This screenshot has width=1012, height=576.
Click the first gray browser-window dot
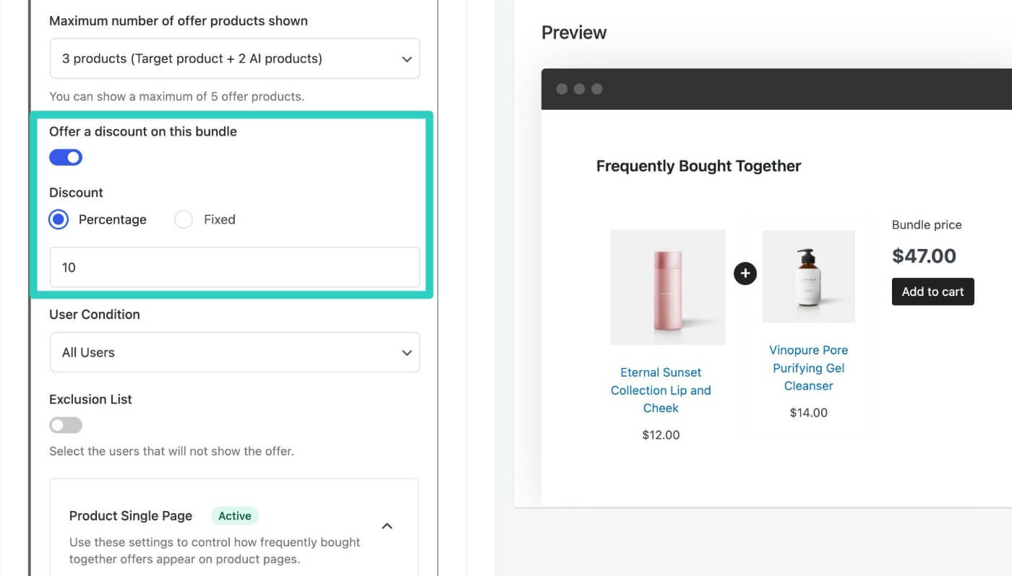coord(562,89)
